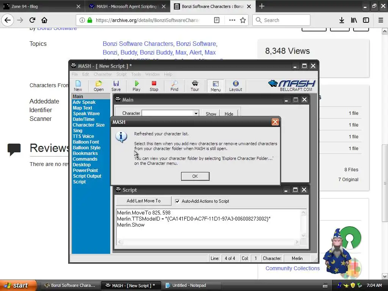Select Character Size in the side menu
Image resolution: width=388 pixels, height=291 pixels.
[89, 125]
